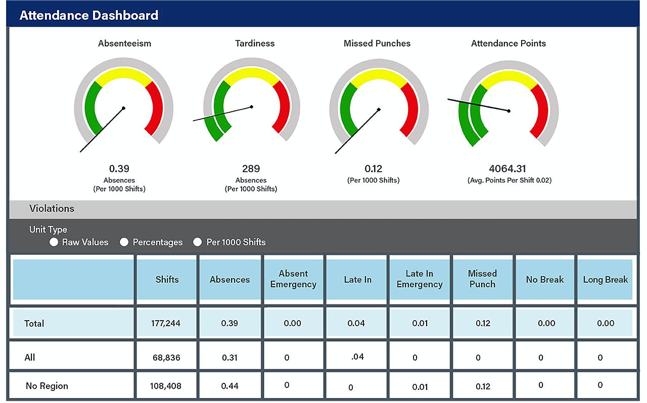Click the Missed Punch column header
Viewport: 647px width, 403px height.
click(x=482, y=280)
